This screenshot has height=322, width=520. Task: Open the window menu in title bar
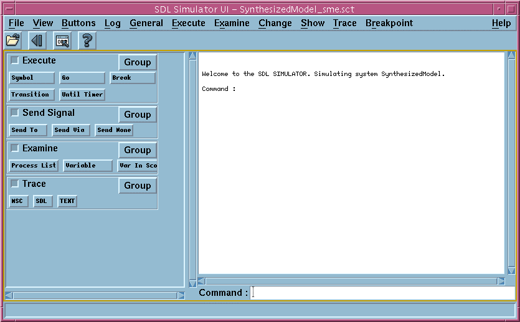click(9, 9)
